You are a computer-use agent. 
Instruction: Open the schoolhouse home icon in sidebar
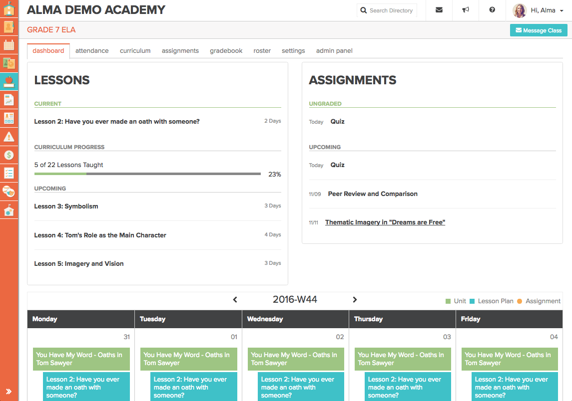pos(9,8)
